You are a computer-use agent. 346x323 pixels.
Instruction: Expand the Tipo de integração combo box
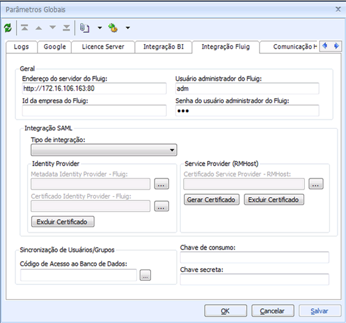(104, 150)
